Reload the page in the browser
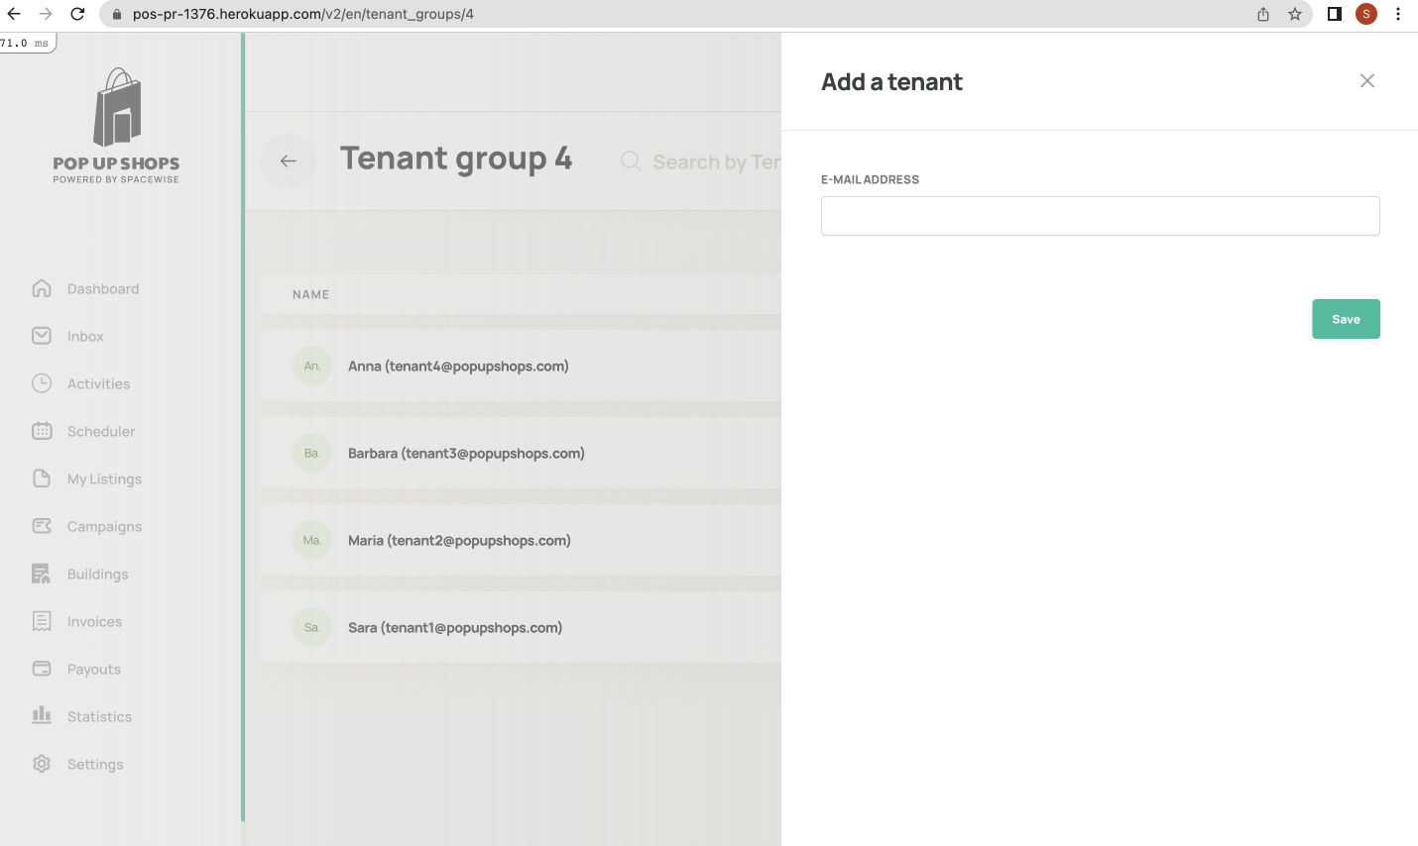Screen dimensions: 1418x846 pyautogui.click(x=77, y=14)
